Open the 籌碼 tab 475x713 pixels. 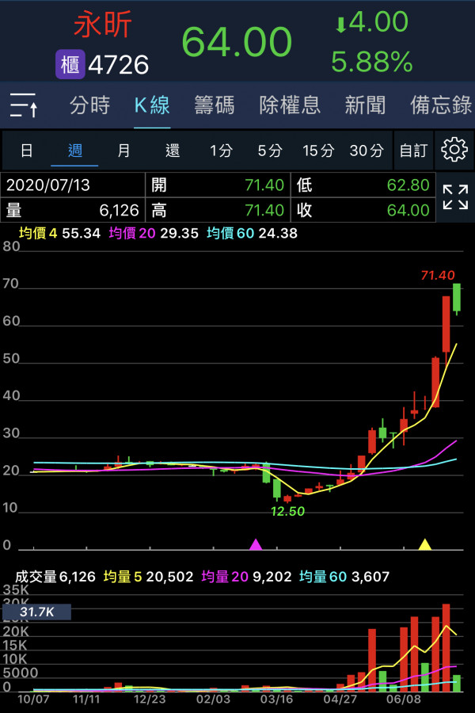[215, 105]
